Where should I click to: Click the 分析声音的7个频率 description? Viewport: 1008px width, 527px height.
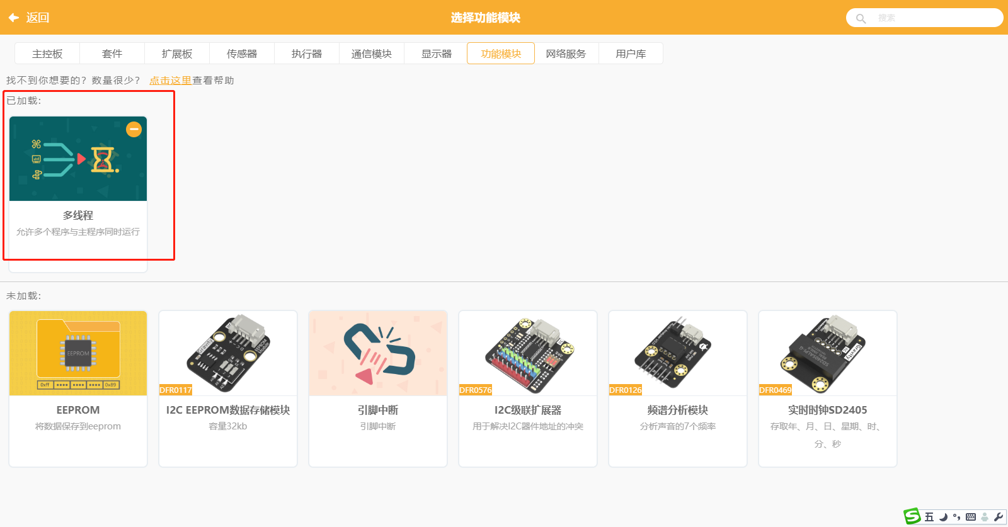coord(678,426)
